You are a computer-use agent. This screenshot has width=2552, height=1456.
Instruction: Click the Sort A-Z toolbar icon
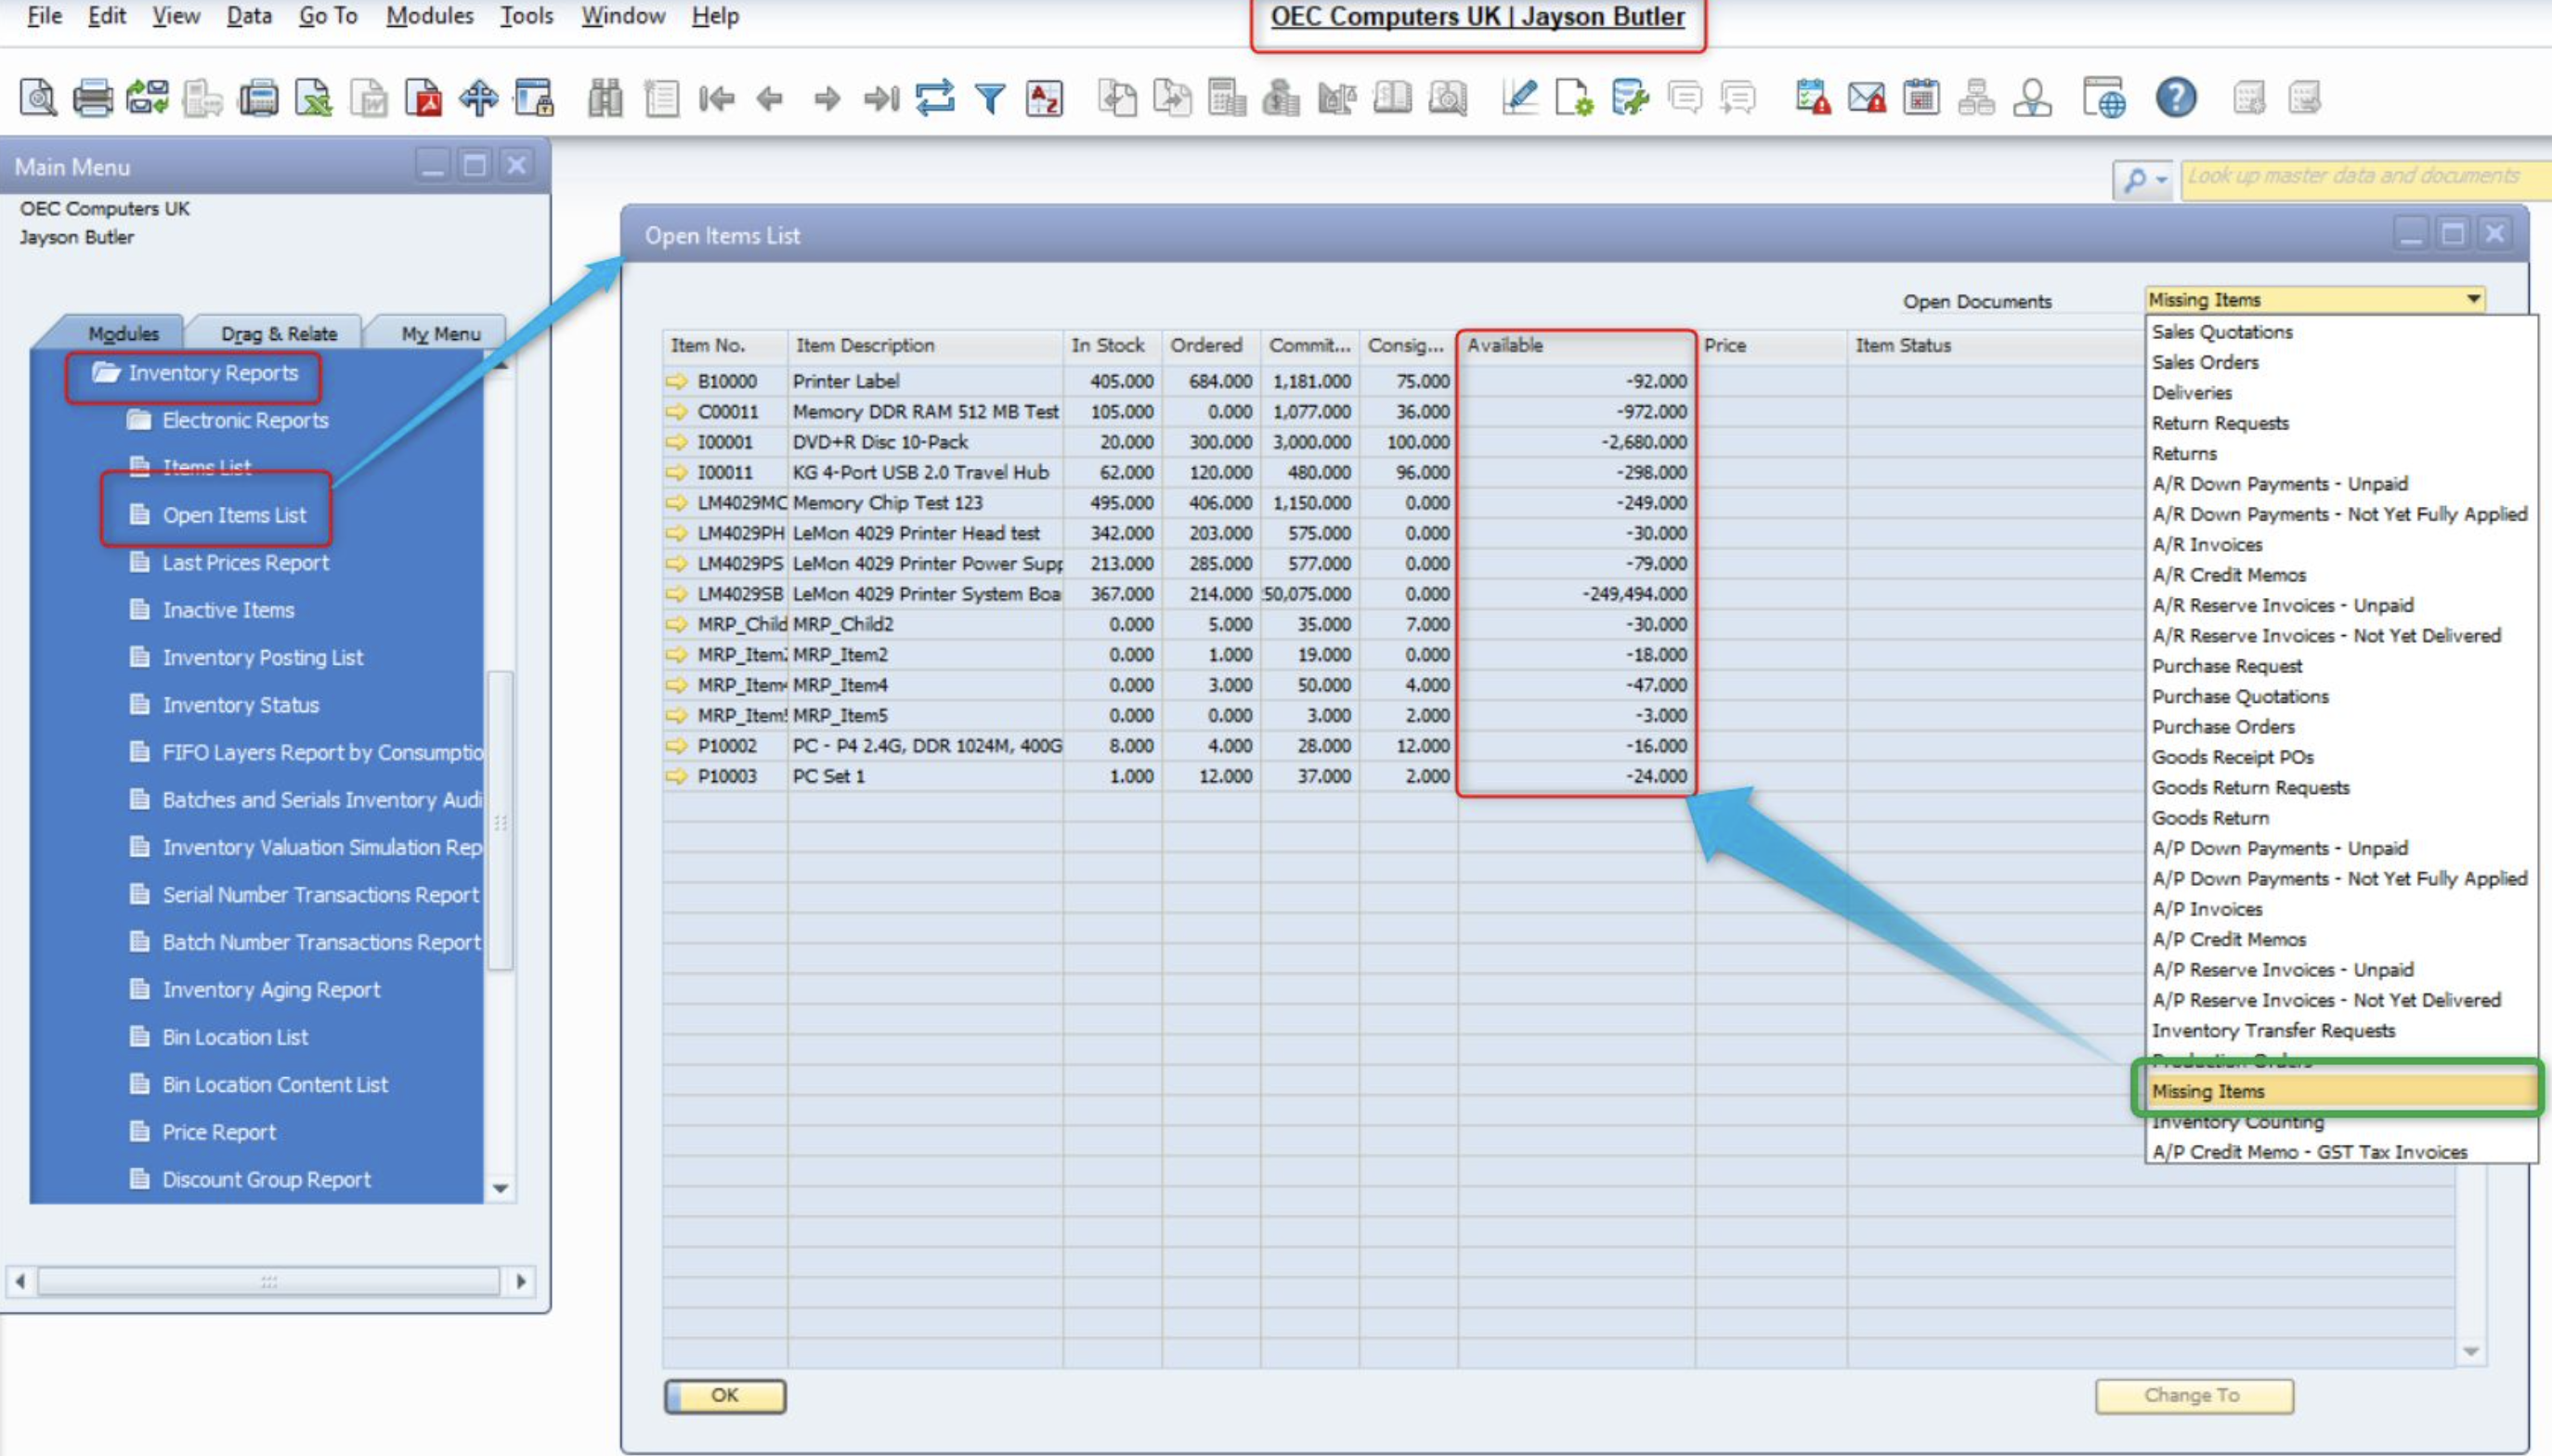(x=1044, y=98)
